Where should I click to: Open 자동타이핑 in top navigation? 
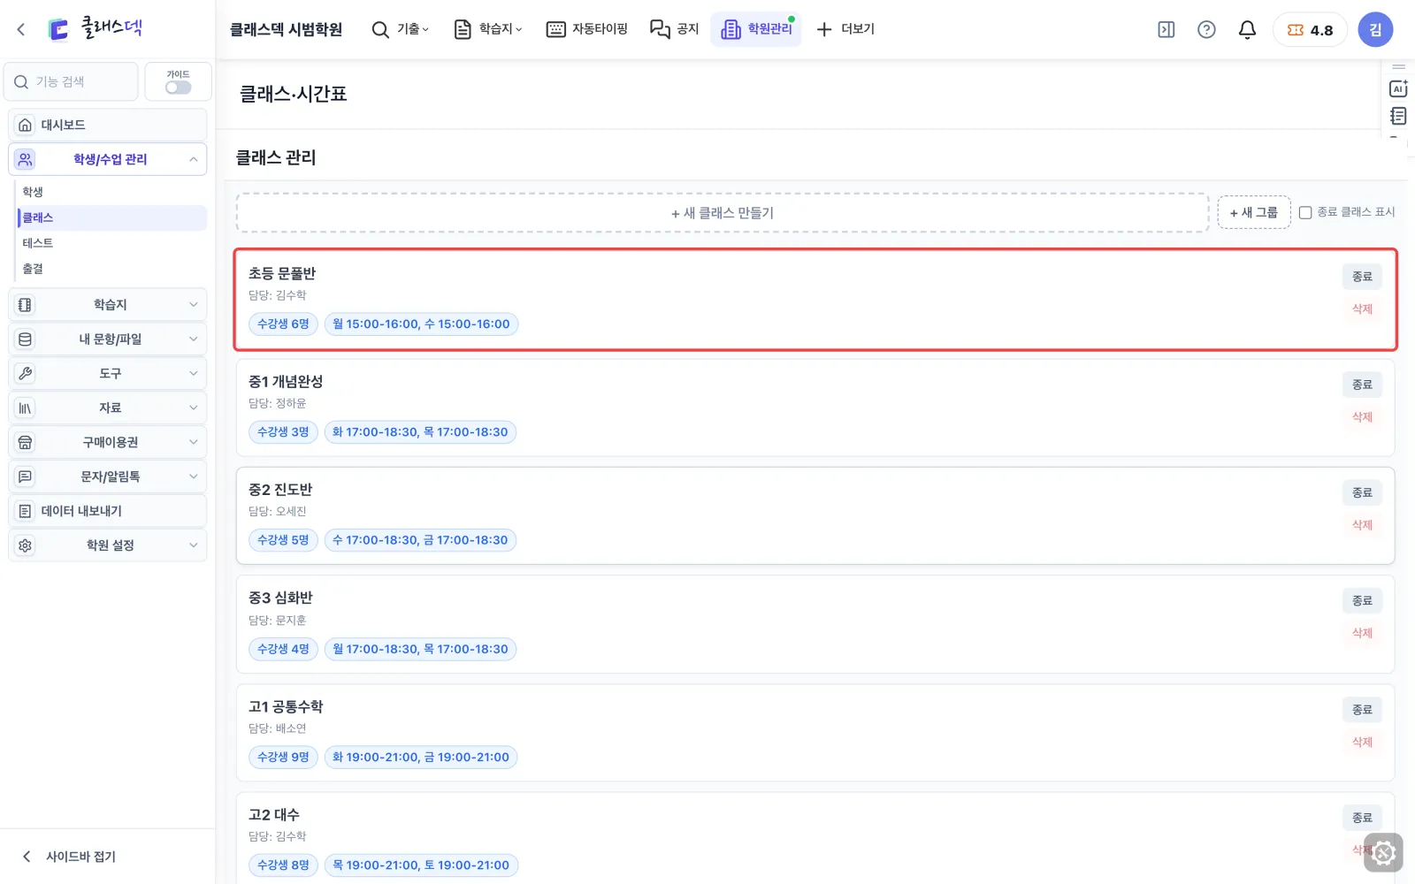pos(587,29)
